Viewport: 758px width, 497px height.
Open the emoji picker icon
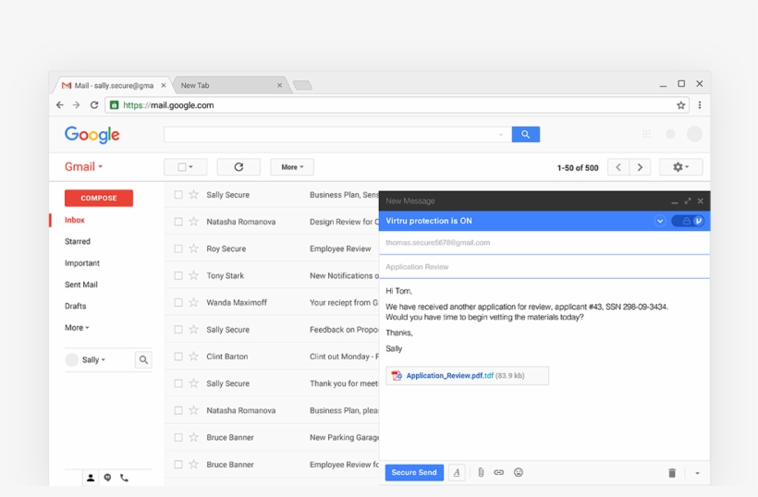[519, 473]
